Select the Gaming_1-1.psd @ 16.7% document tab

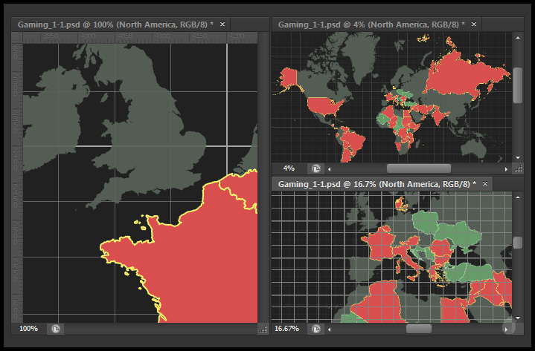(375, 184)
